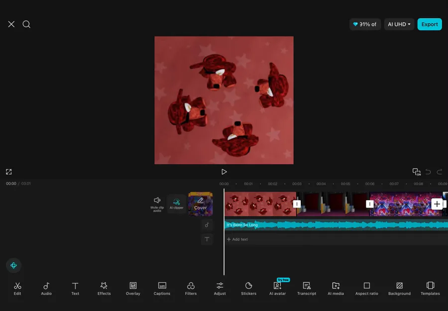
Task: Open the Text tool
Action: 75,289
